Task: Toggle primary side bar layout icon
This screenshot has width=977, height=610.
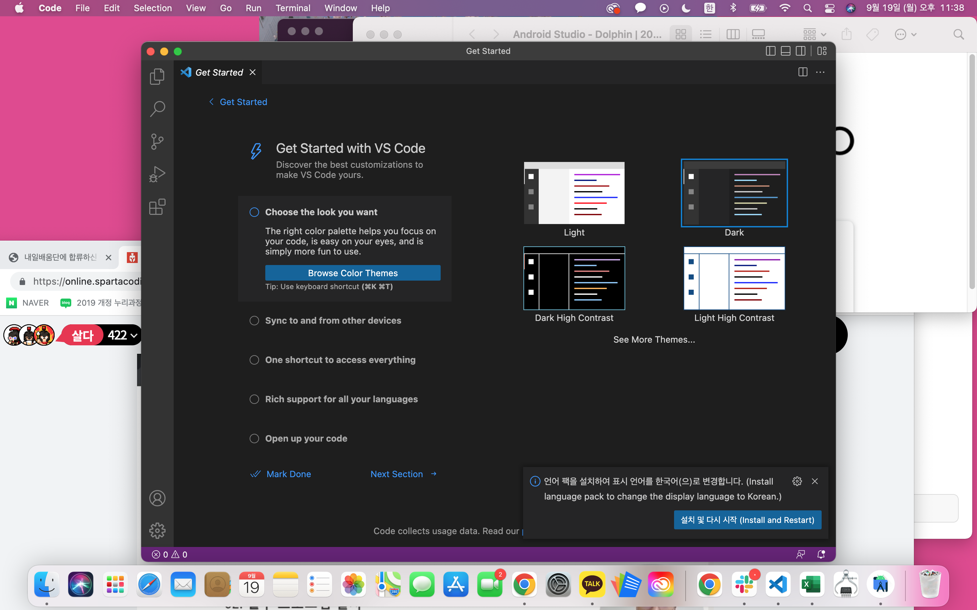Action: pyautogui.click(x=770, y=51)
